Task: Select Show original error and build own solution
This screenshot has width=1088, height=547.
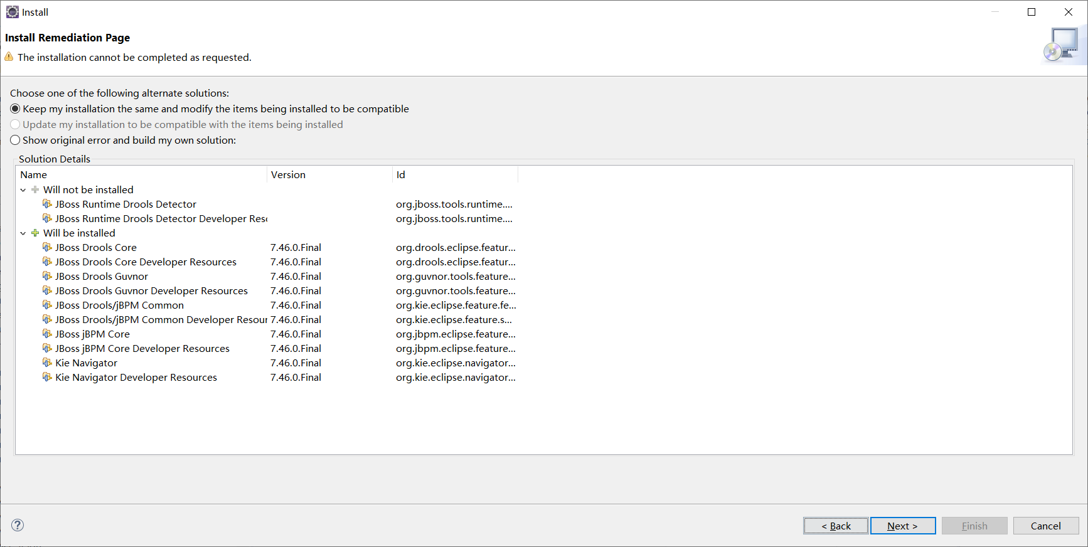Action: coord(123,140)
